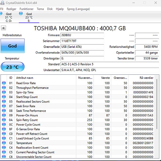Image resolution: width=161 pixels, height=161 pixels.
Task: Select the blue status orb for disk E:
Action: pos(21,13)
